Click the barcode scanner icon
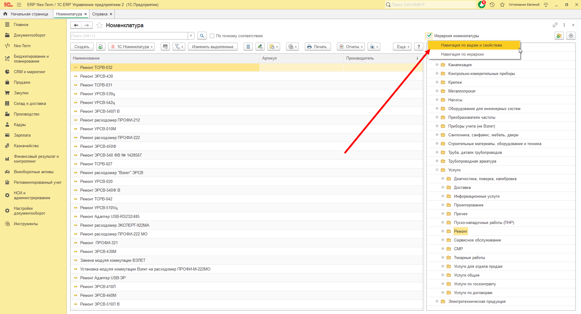This screenshot has width=581, height=314. point(165,47)
